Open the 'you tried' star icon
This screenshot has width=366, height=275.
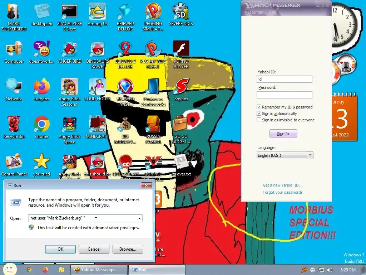pyautogui.click(x=42, y=165)
